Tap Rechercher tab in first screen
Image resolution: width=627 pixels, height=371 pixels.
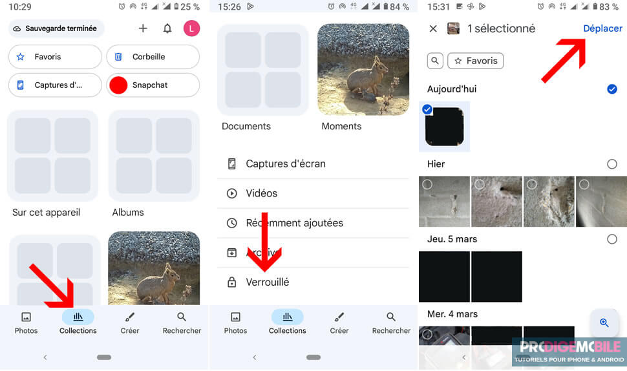[x=182, y=323]
